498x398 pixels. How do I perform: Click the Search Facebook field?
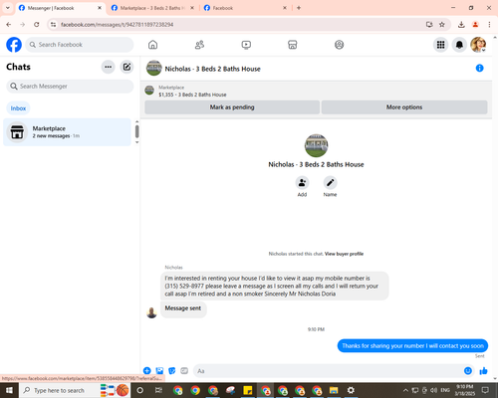click(x=80, y=45)
